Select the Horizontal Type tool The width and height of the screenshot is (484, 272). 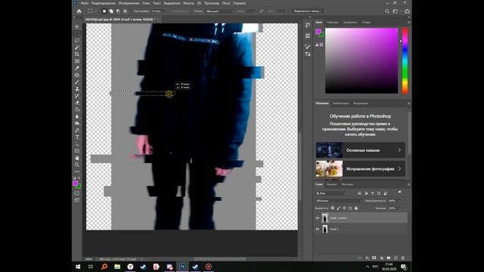tap(77, 138)
